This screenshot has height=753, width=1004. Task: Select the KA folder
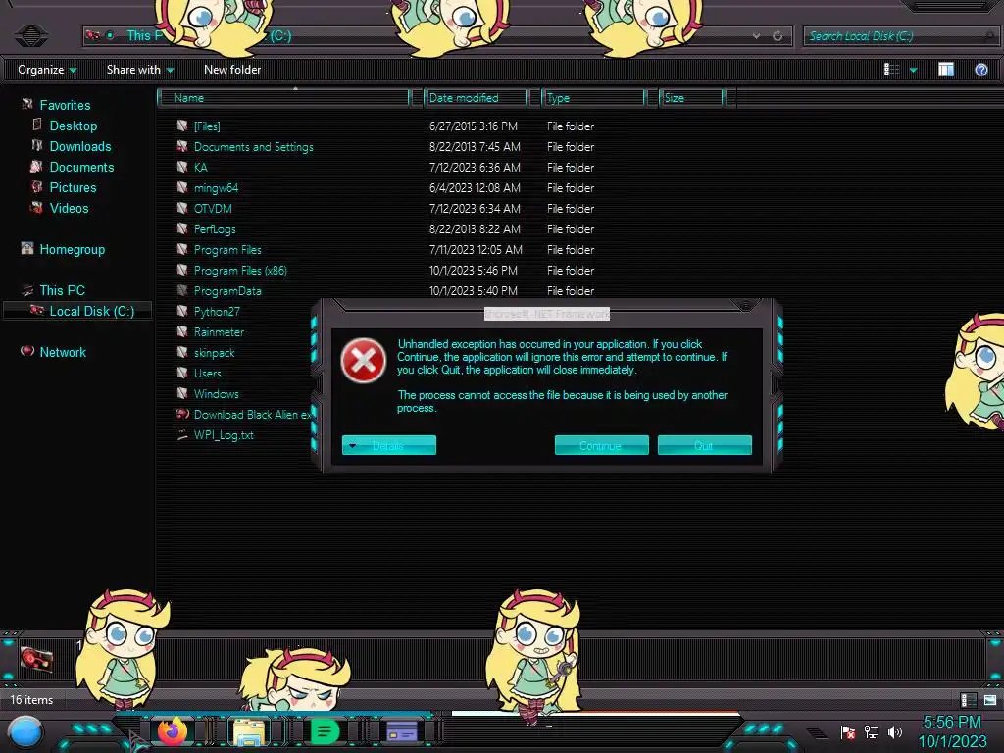(x=200, y=167)
